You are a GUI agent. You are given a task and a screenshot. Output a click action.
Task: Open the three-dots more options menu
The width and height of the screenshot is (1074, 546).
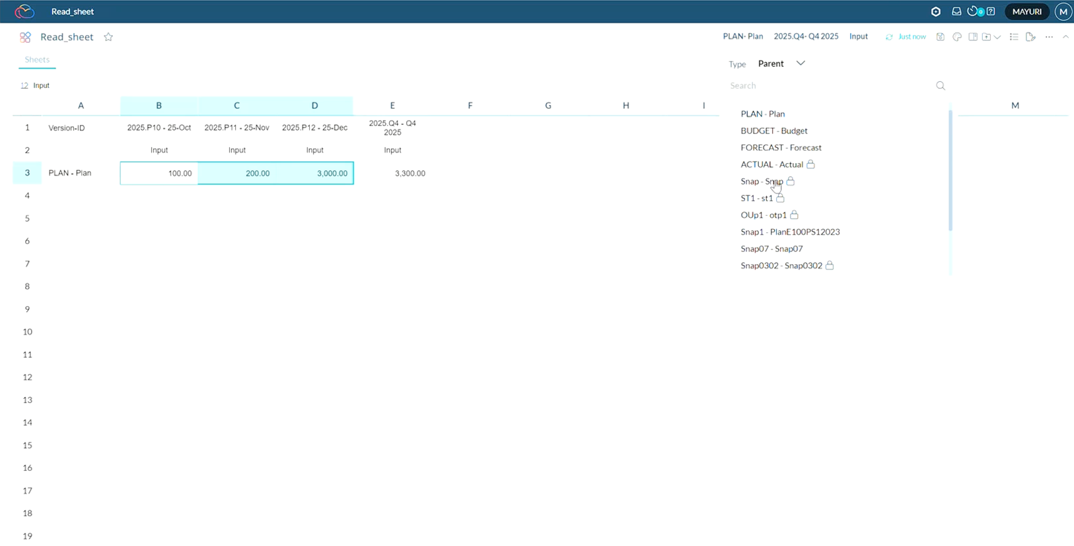pyautogui.click(x=1049, y=37)
